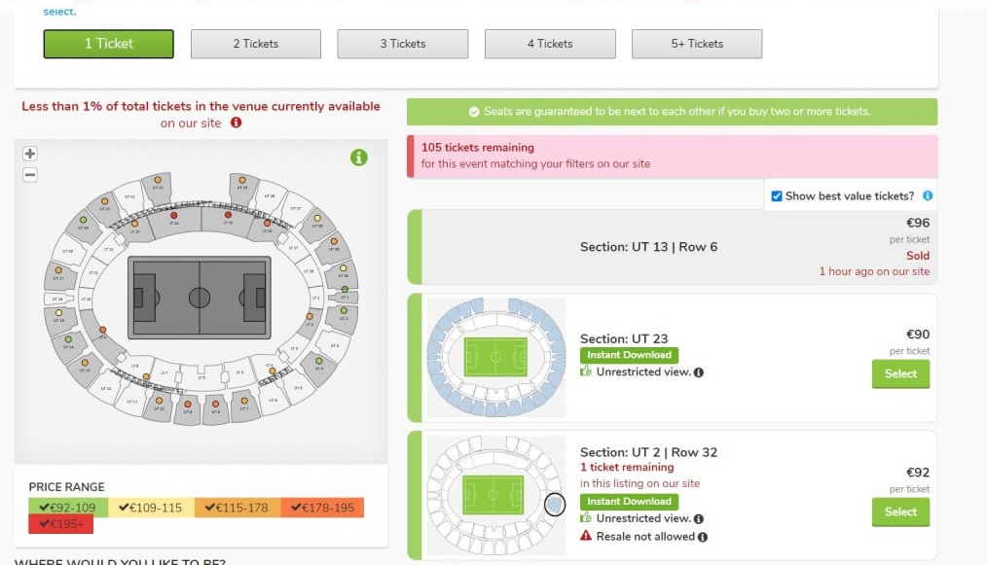Select the €90 UT 23 ticket

900,373
